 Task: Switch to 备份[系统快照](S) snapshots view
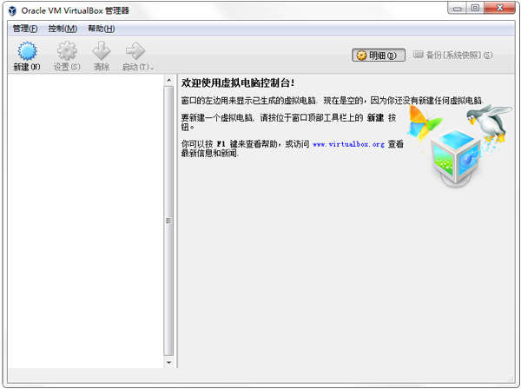[452, 55]
